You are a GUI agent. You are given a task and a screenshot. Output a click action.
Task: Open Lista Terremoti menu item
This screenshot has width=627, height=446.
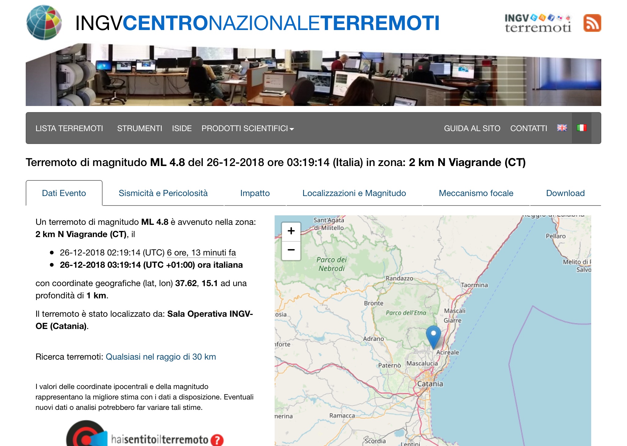(69, 128)
